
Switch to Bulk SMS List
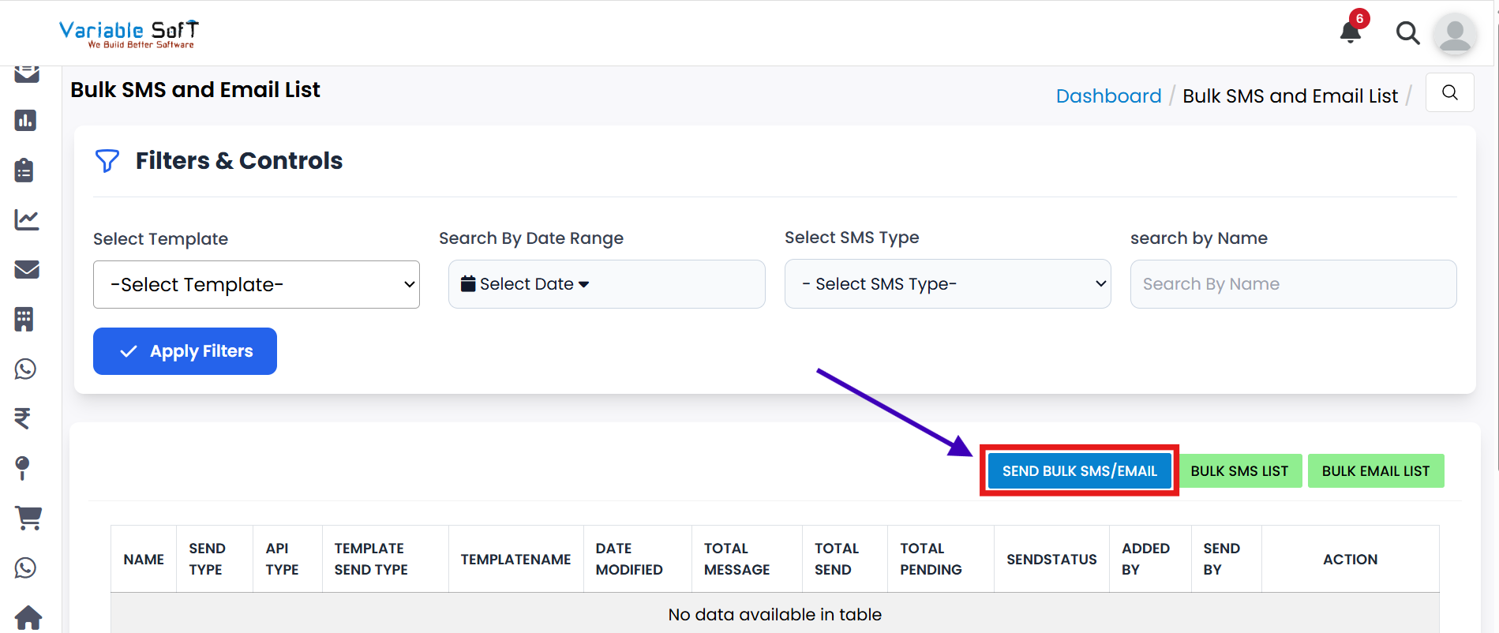pyautogui.click(x=1239, y=471)
